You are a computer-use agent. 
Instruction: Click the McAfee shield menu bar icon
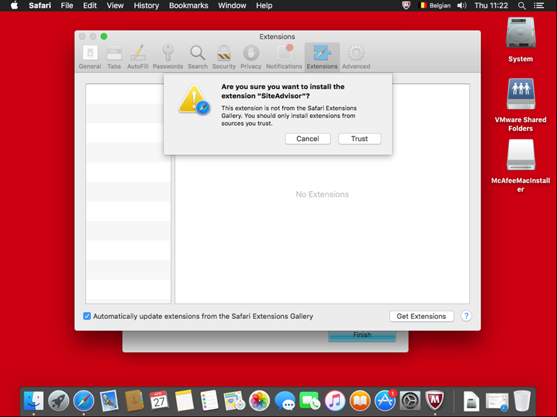pyautogui.click(x=406, y=6)
